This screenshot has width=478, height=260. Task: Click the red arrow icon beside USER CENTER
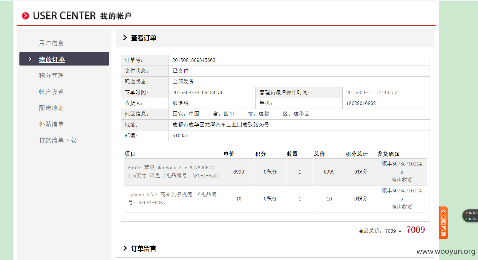pos(26,16)
